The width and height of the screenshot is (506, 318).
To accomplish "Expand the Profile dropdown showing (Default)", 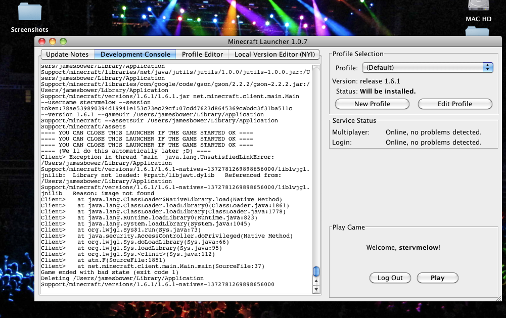I will pos(427,67).
